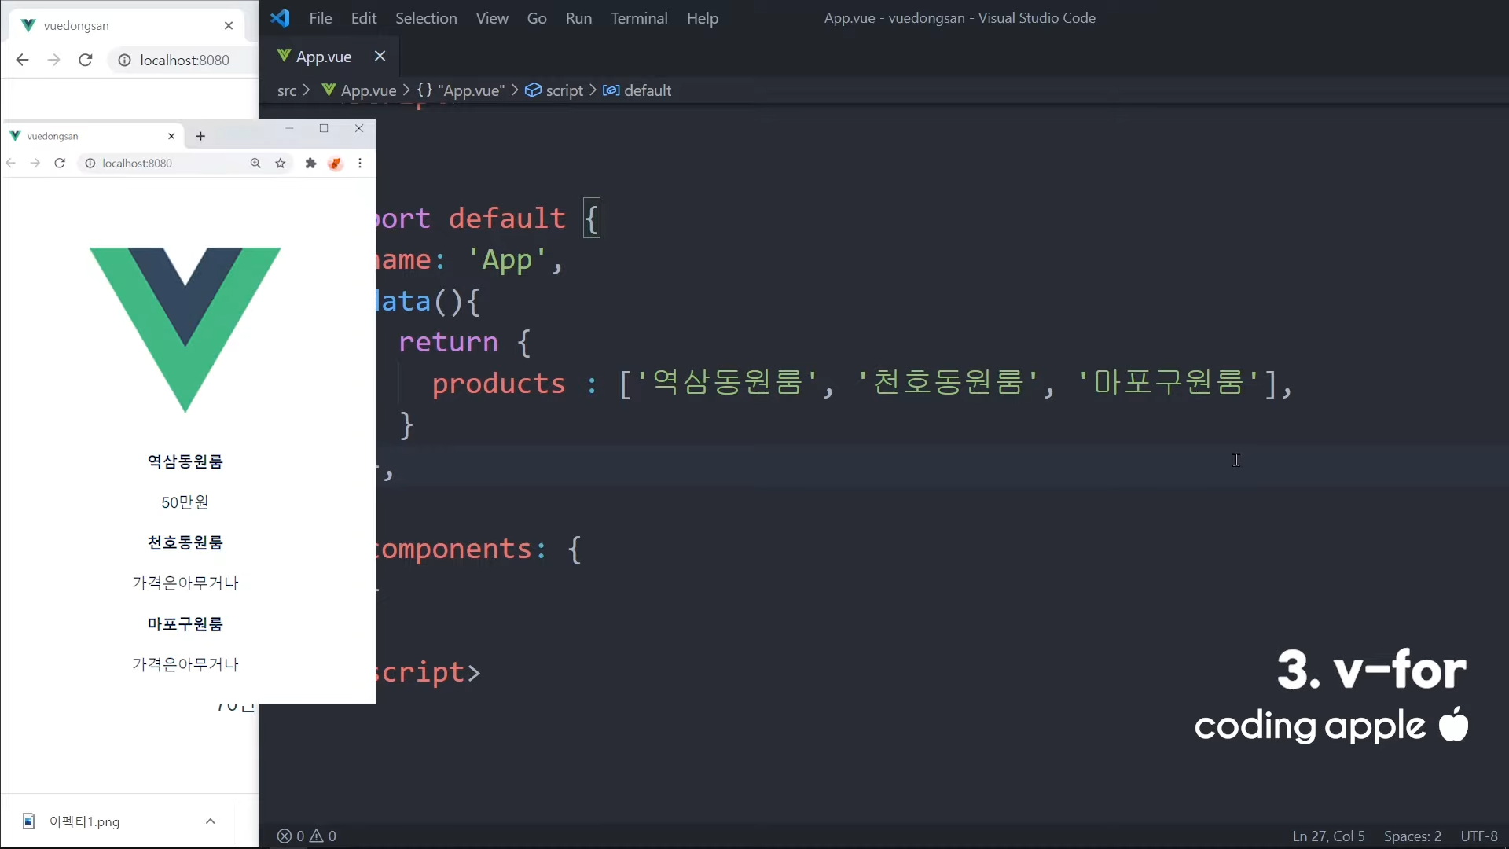The width and height of the screenshot is (1509, 849).
Task: Click the back arrow in the large browser window
Action: 22,60
